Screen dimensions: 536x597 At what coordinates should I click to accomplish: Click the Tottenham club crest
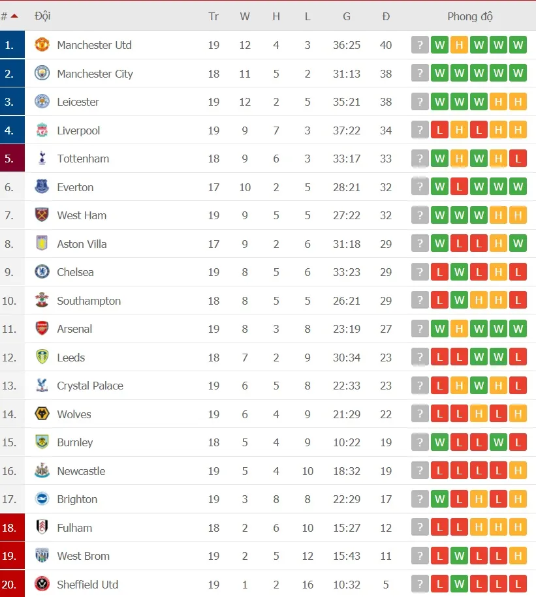click(40, 159)
